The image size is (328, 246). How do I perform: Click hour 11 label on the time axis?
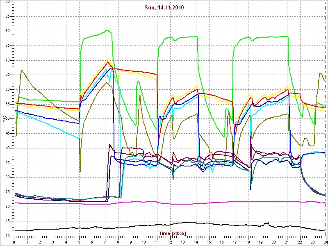click(x=157, y=242)
